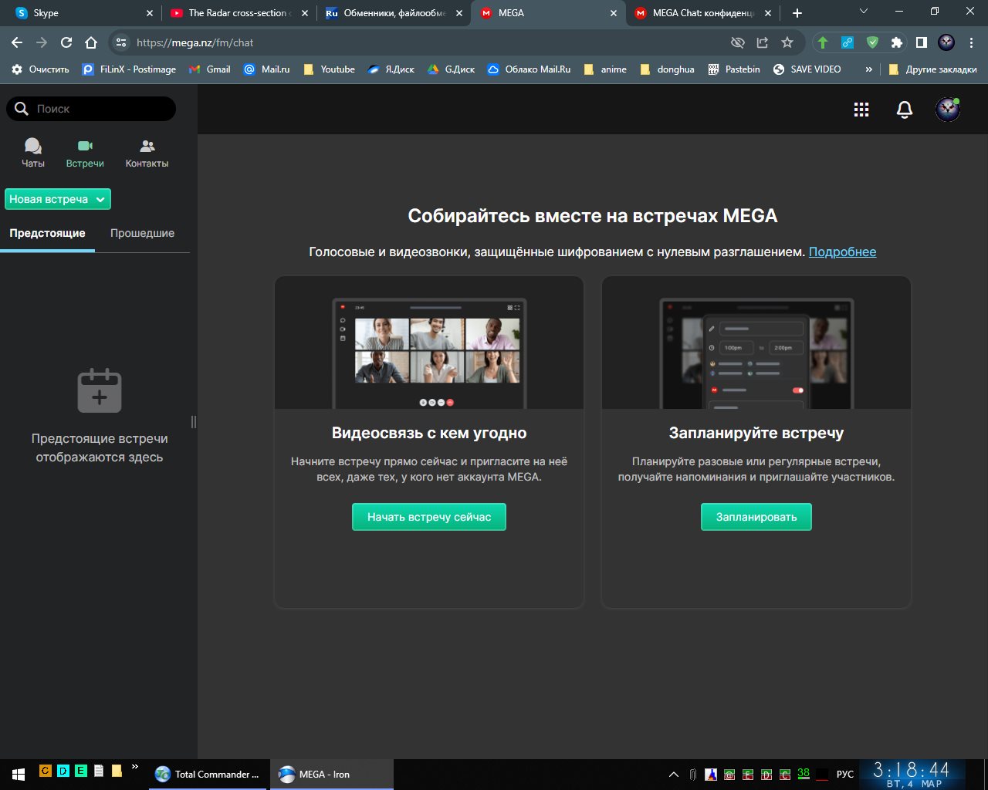Click the green up-arrow extension icon
The image size is (988, 790).
point(823,42)
